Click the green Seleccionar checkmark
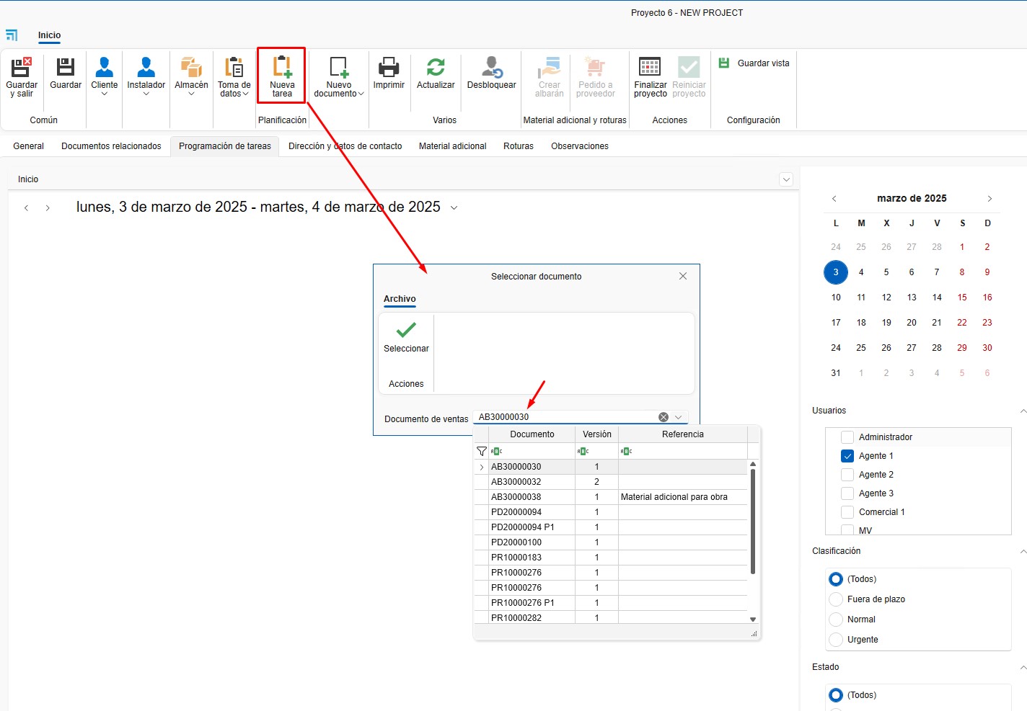The height and width of the screenshot is (711, 1027). pos(406,330)
